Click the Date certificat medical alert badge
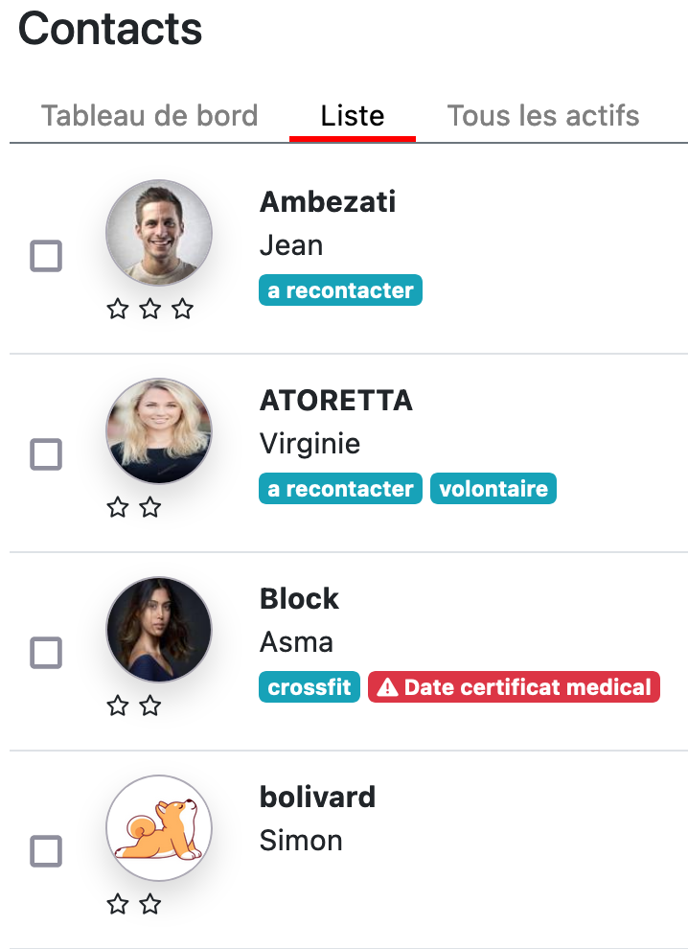The height and width of the screenshot is (949, 688). 514,687
